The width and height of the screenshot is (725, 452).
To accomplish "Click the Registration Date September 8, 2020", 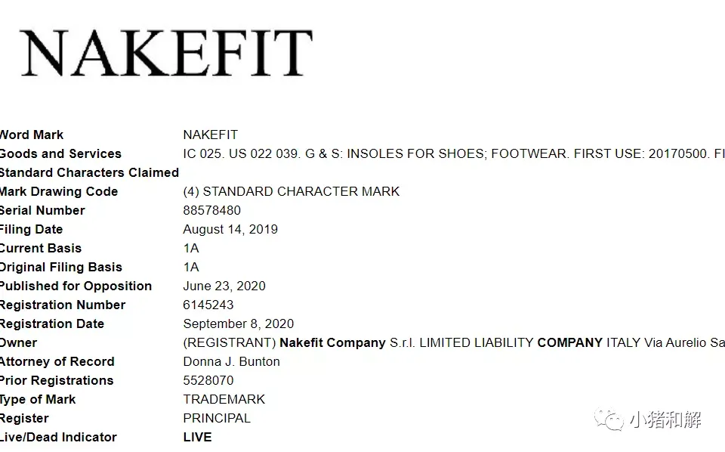I will [239, 324].
